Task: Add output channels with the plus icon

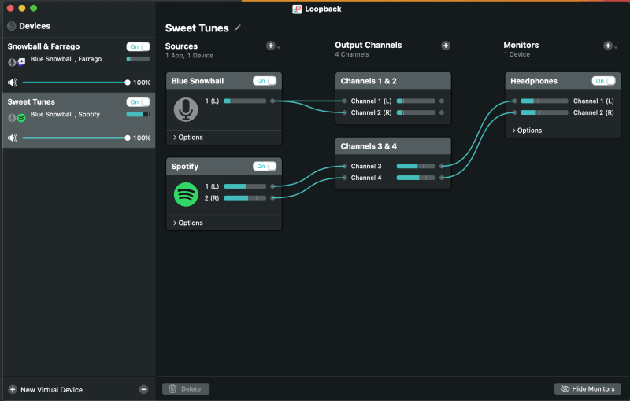Action: pos(446,46)
